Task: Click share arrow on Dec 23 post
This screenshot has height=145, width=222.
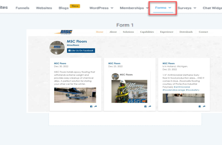Action: point(204,106)
